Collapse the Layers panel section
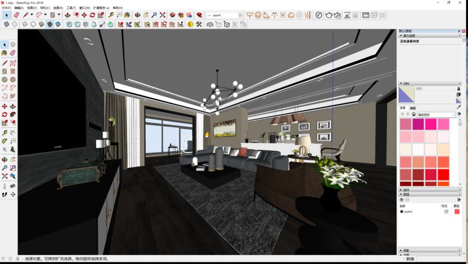This screenshot has width=468, height=264. [401, 194]
